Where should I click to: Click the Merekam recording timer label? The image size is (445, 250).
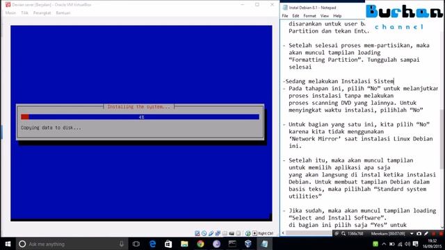388,234
